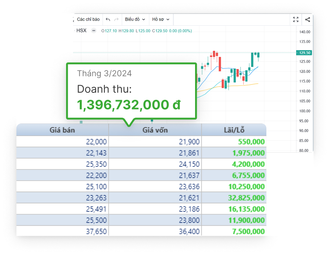Click the L125.00 low value
Screen dimensions: 330x255
(143, 31)
